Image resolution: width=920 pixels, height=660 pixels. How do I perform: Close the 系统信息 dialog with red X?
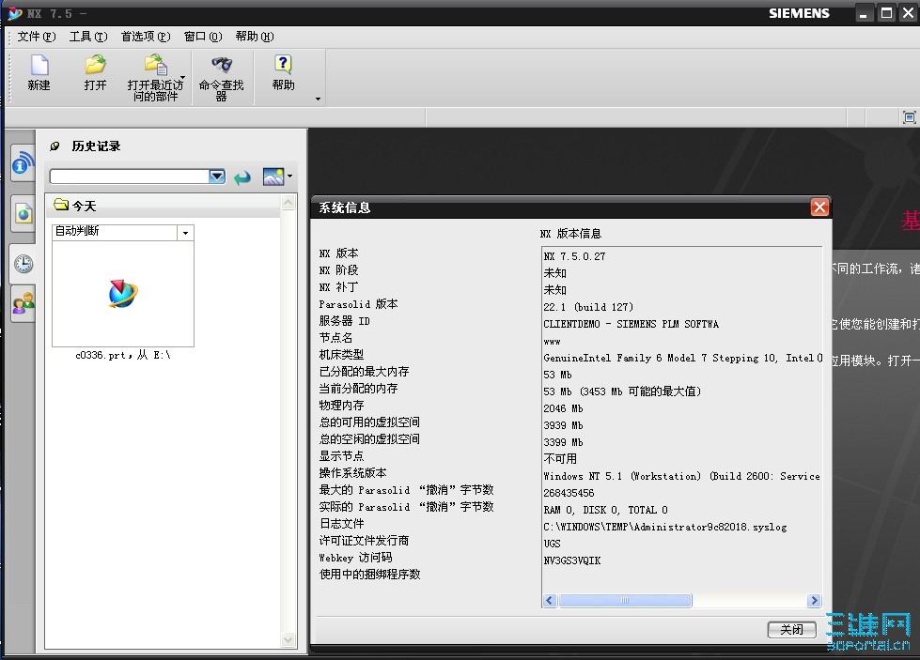819,207
